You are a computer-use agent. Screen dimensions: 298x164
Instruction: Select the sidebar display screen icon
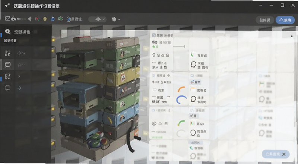point(7,88)
